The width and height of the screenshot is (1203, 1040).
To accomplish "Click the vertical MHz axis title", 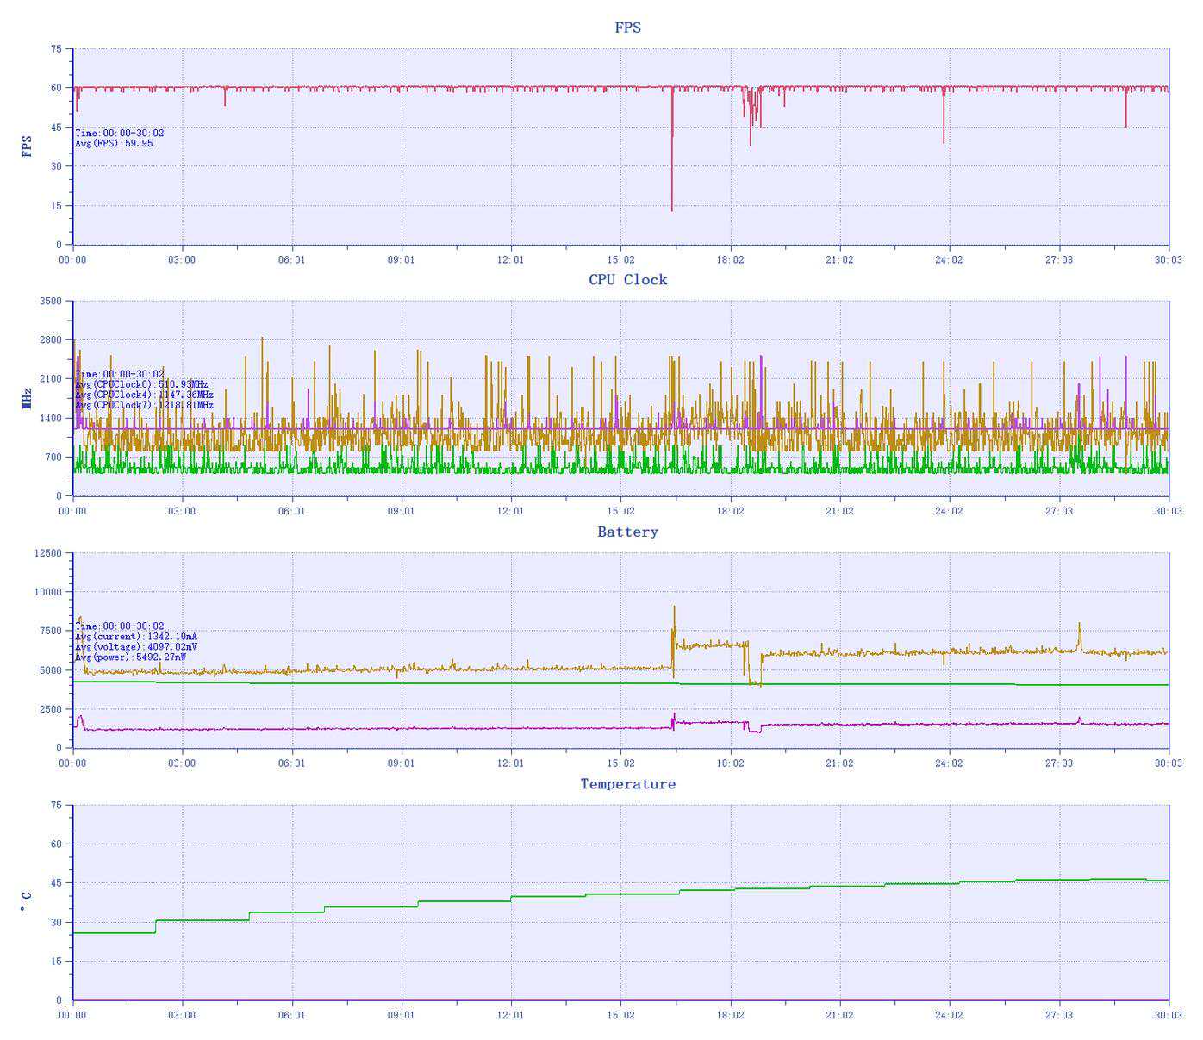I will (x=28, y=398).
